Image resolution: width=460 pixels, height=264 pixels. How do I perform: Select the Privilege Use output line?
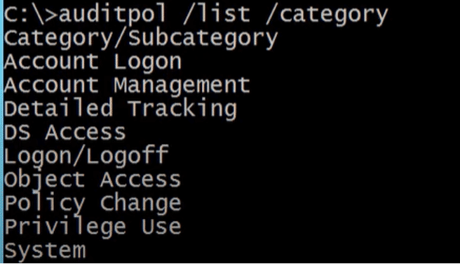pos(93,227)
